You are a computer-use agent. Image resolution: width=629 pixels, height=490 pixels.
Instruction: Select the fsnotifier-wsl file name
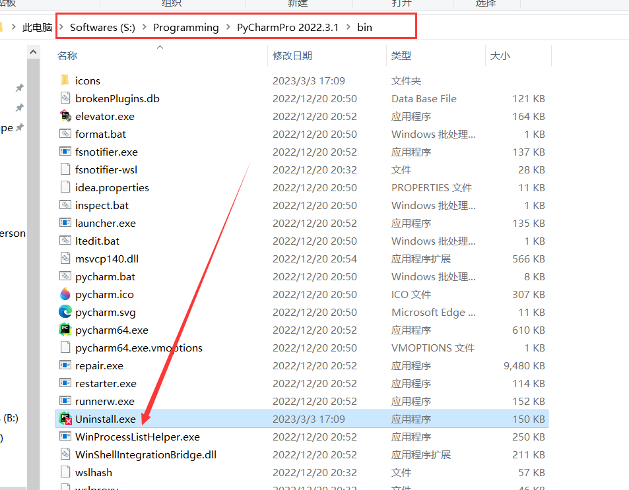point(106,170)
